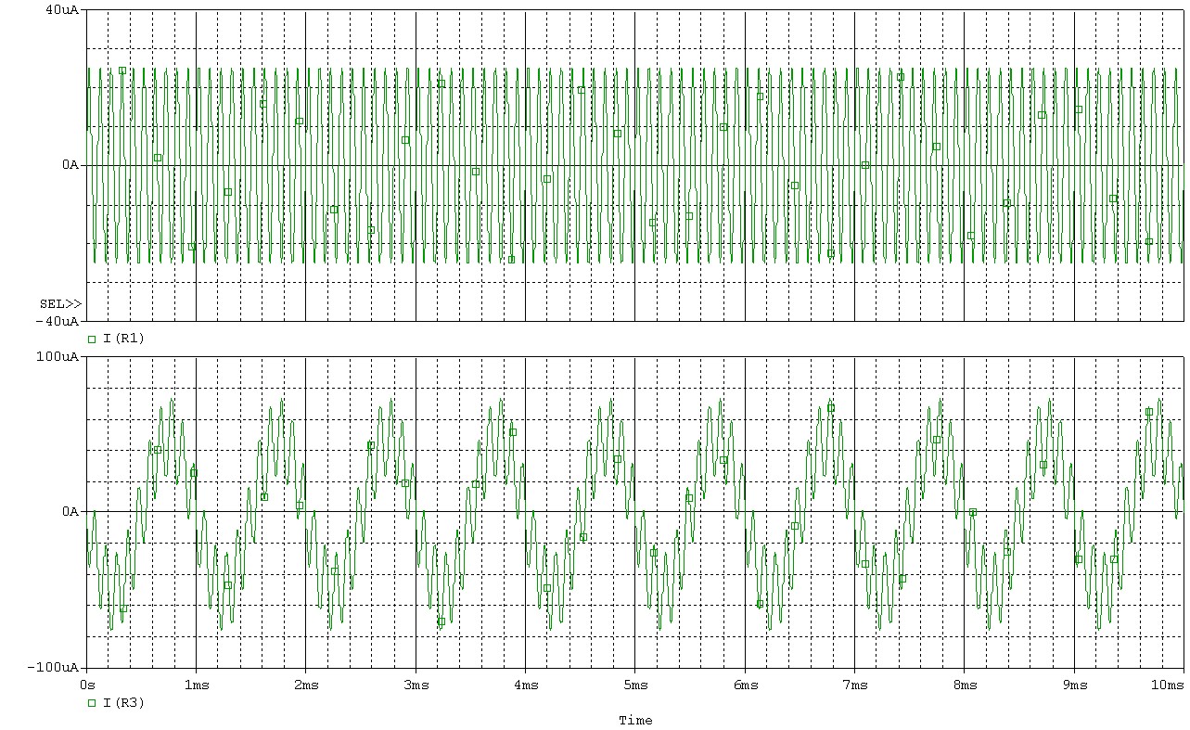Click the I(R3) legend marker symbol
Image resolution: width=1190 pixels, height=730 pixels.
coord(92,703)
